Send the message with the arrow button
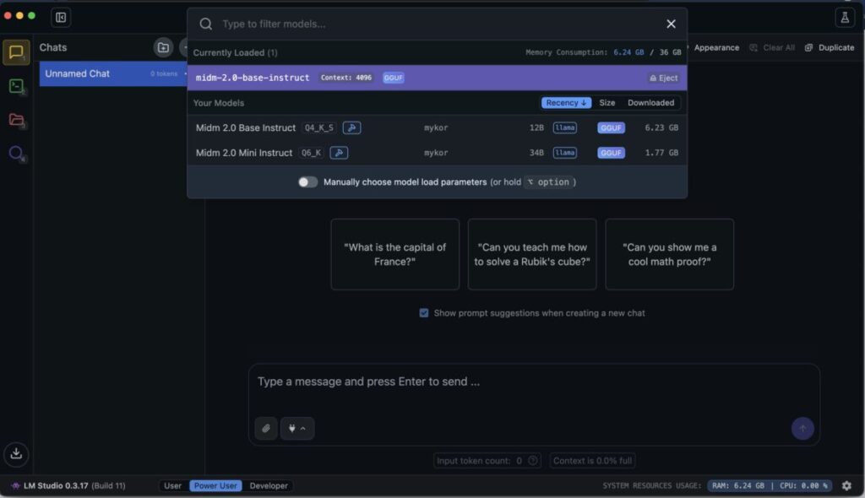The height and width of the screenshot is (498, 865). [x=802, y=428]
